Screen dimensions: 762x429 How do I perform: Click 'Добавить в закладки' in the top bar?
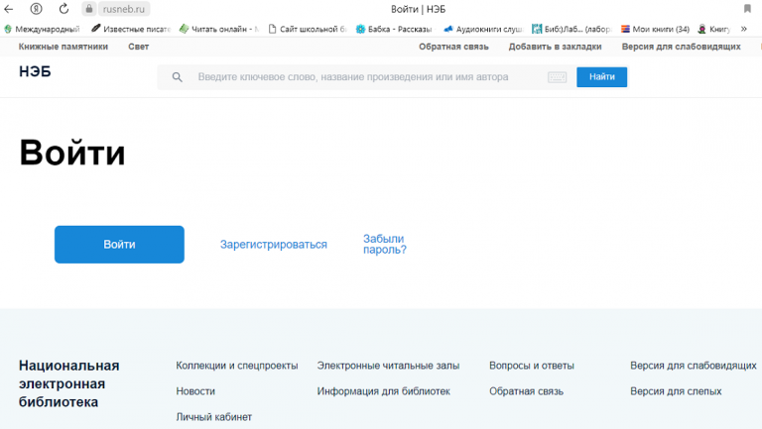[555, 47]
